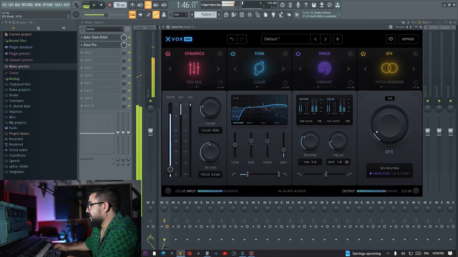Open the Line snap dropdown
The image size is (458, 257).
pos(180,15)
